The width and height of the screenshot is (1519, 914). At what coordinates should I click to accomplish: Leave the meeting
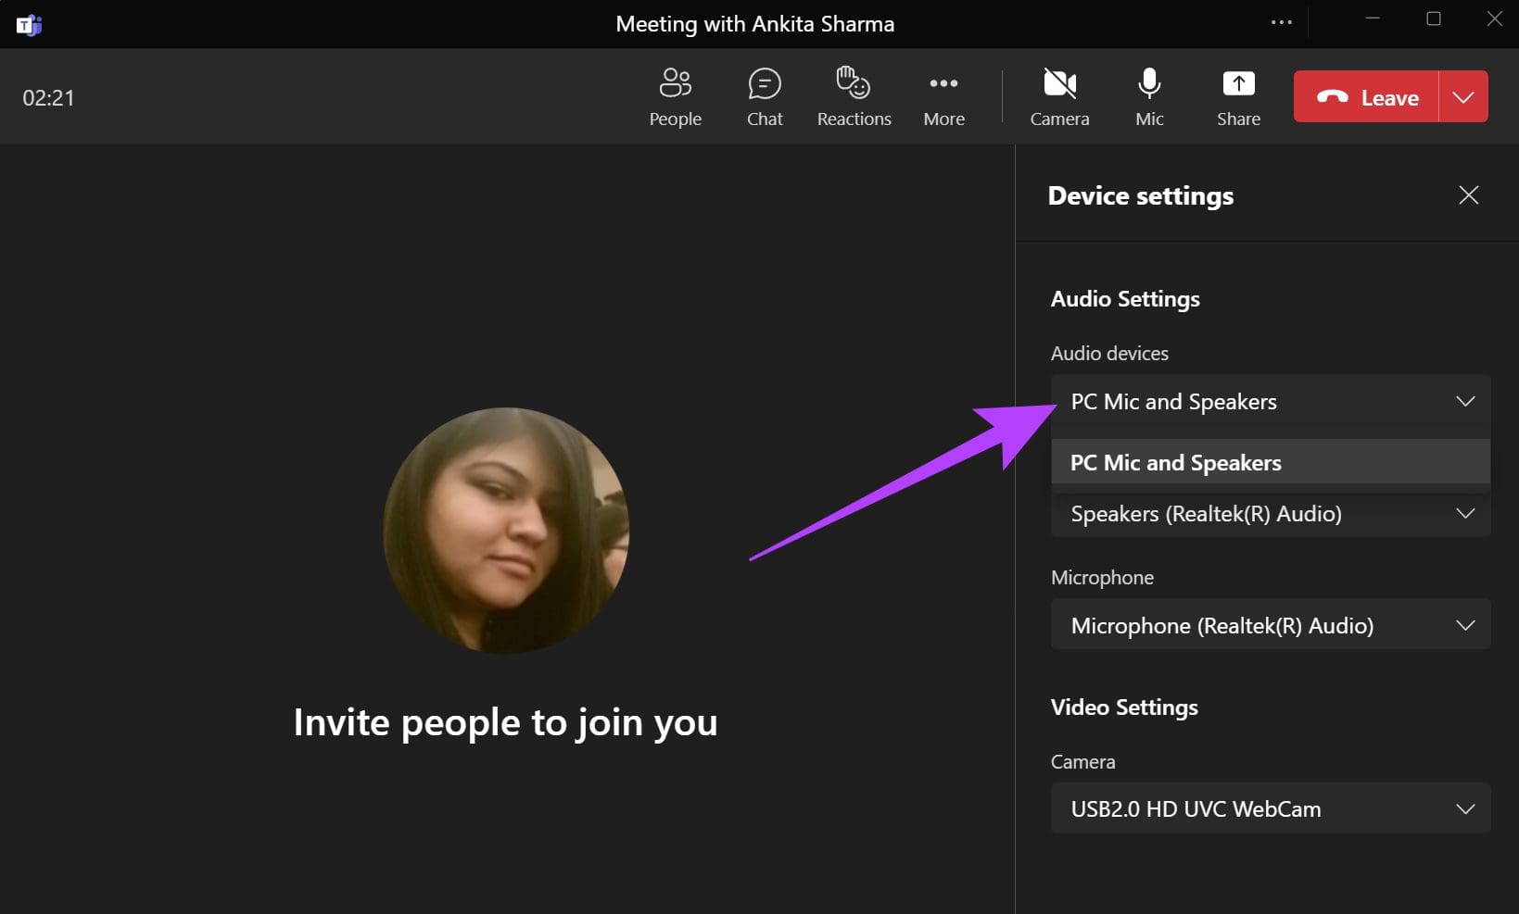pyautogui.click(x=1366, y=96)
